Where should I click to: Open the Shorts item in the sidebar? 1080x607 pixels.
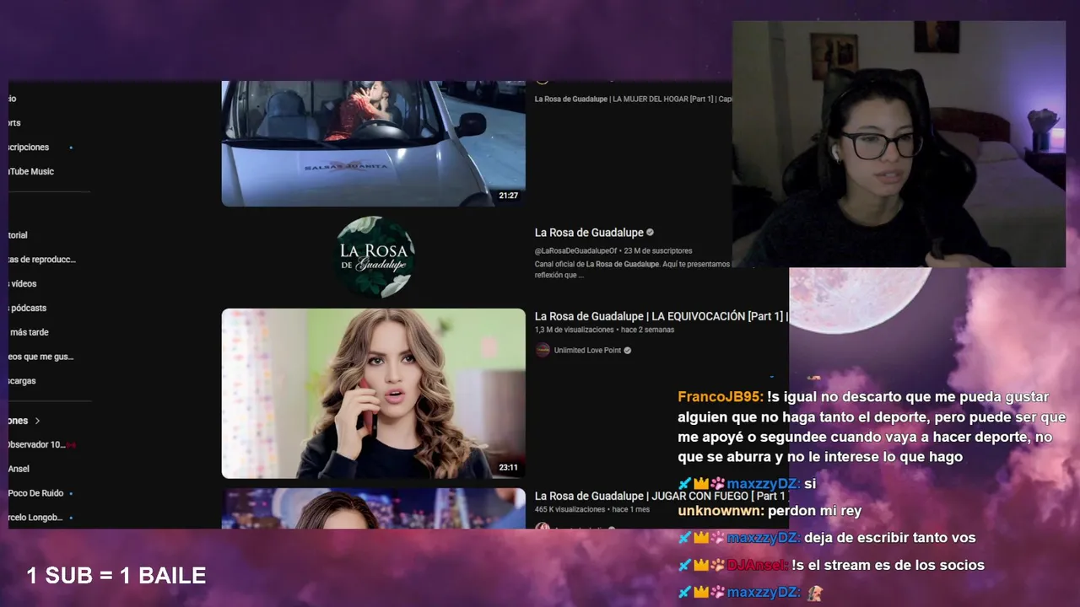pyautogui.click(x=14, y=123)
